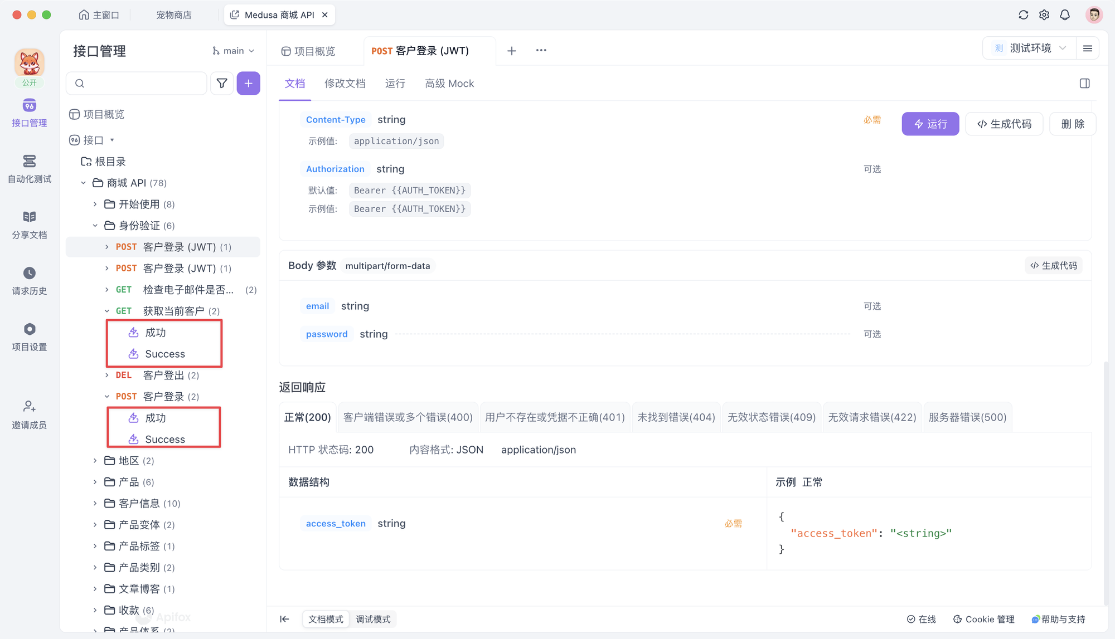This screenshot has height=639, width=1115.
Task: Collapse the 身份验证 folder
Action: [x=95, y=226]
